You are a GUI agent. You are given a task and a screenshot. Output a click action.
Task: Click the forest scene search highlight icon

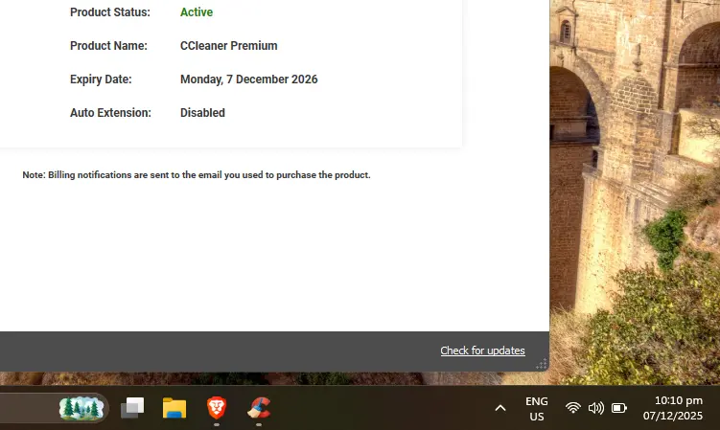pos(81,408)
